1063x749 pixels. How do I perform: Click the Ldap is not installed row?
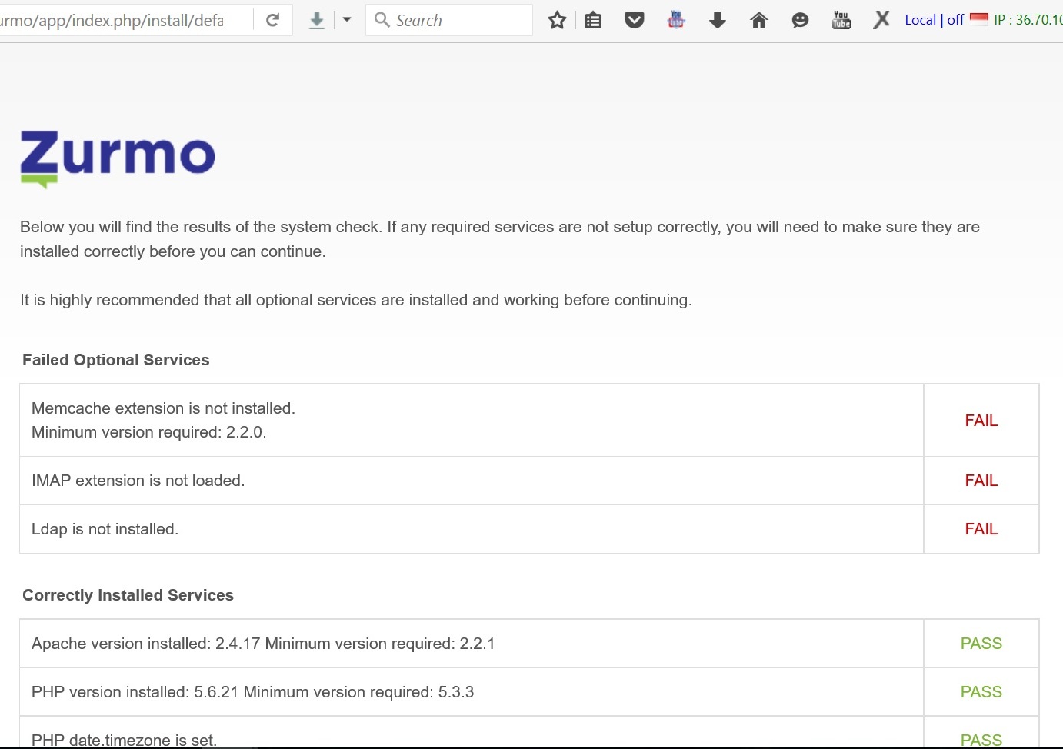[x=472, y=529]
